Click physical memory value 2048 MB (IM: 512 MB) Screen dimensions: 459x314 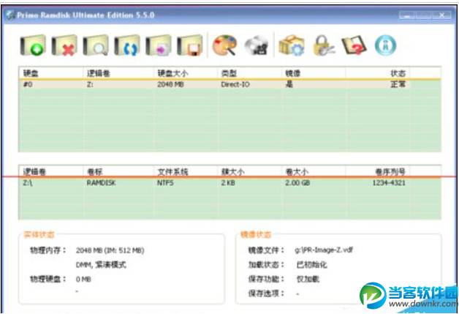tap(110, 250)
